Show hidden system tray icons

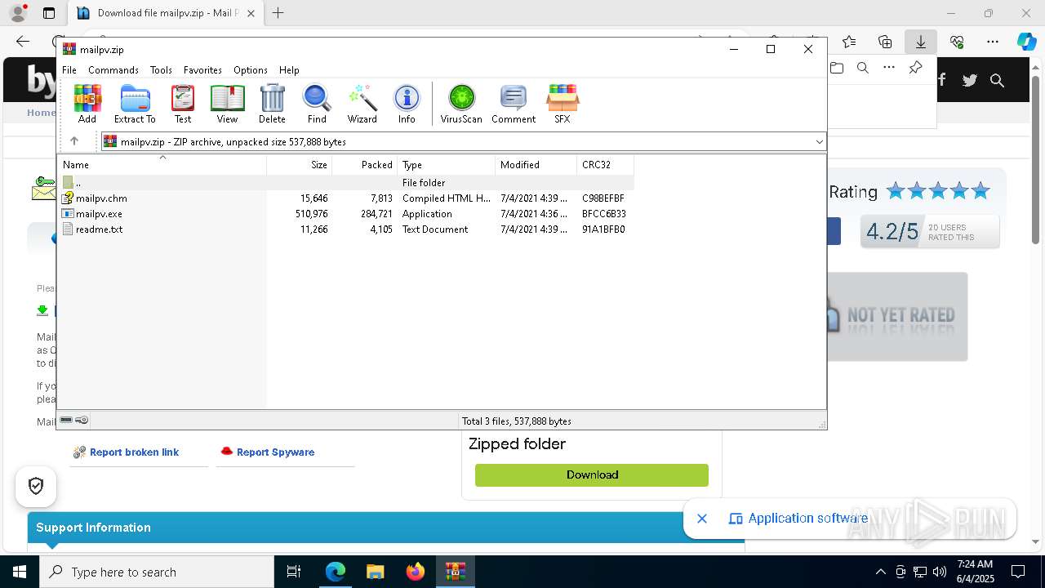point(880,572)
